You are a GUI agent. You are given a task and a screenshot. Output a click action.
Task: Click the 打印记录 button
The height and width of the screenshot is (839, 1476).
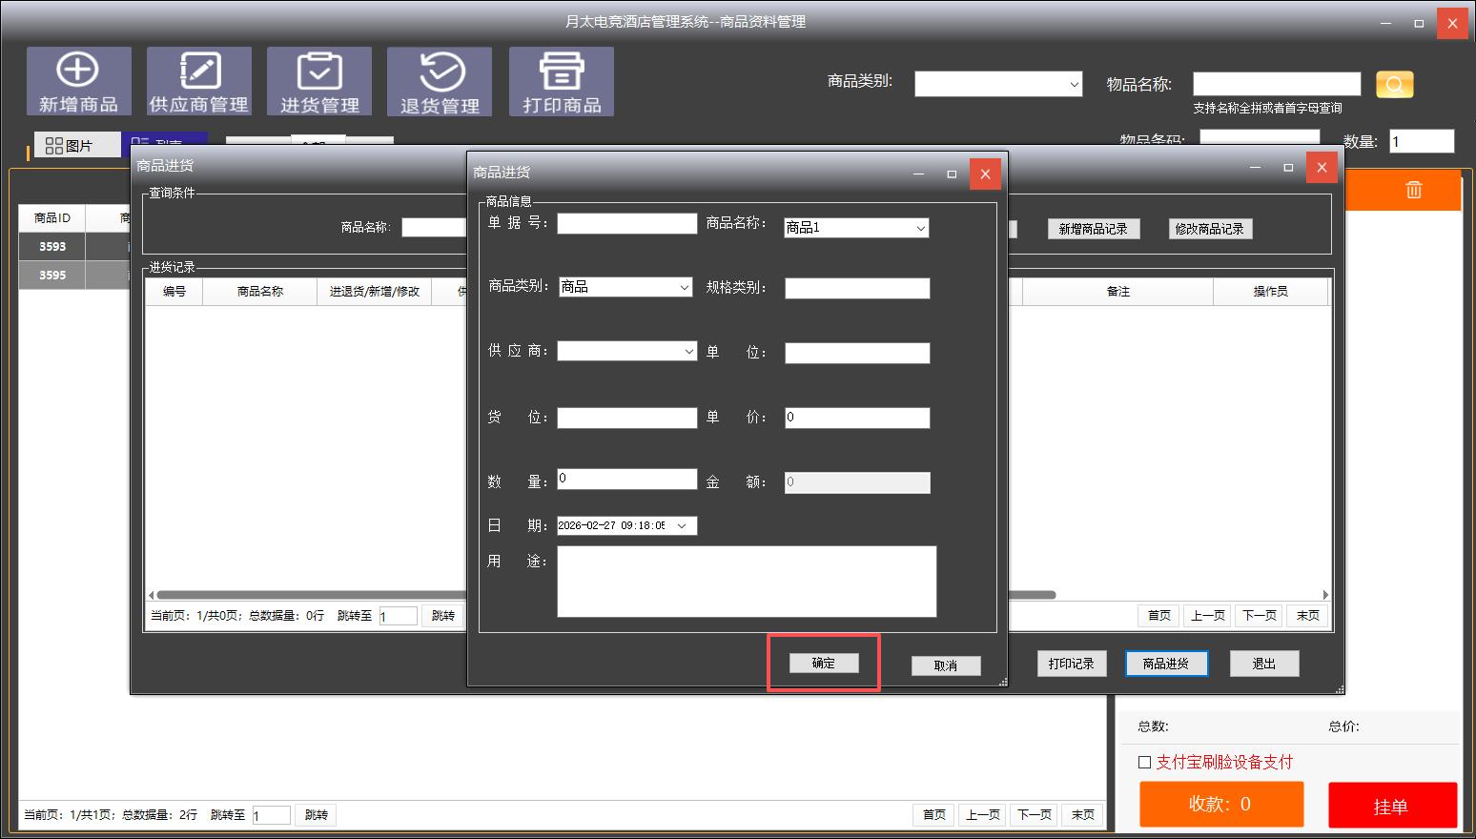tap(1071, 664)
